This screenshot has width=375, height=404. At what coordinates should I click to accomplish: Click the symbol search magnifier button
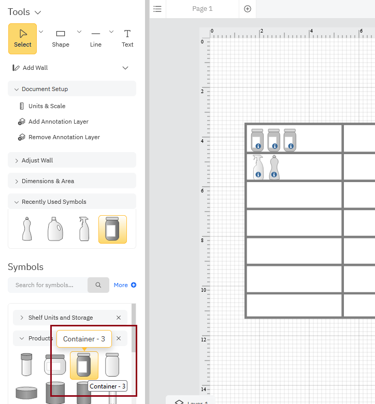coord(98,285)
